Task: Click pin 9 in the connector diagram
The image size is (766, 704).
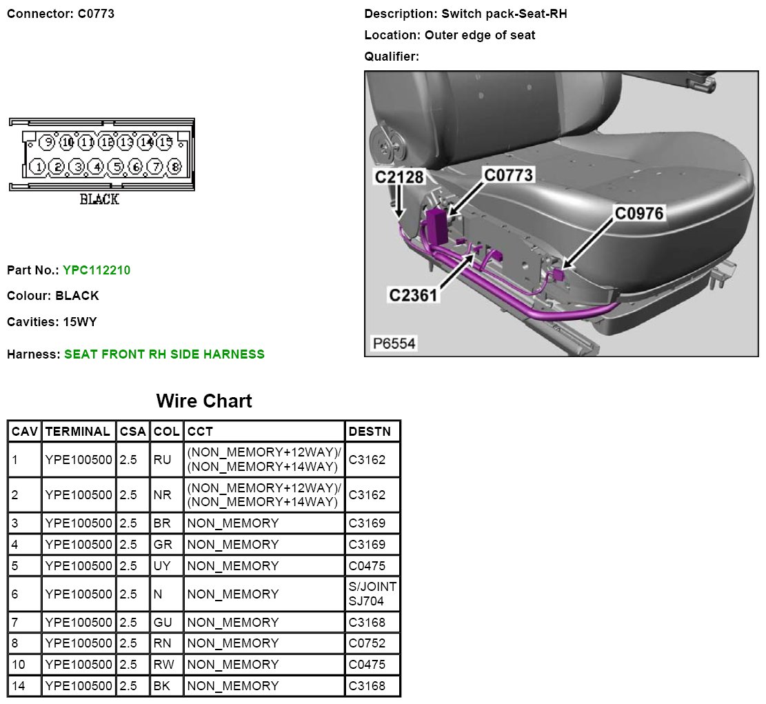Action: point(48,143)
